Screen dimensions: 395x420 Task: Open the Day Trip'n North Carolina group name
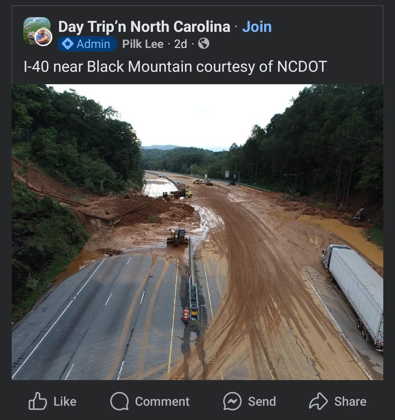[x=144, y=27]
